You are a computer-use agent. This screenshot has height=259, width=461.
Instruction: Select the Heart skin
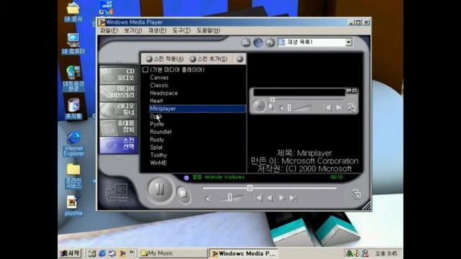click(156, 101)
